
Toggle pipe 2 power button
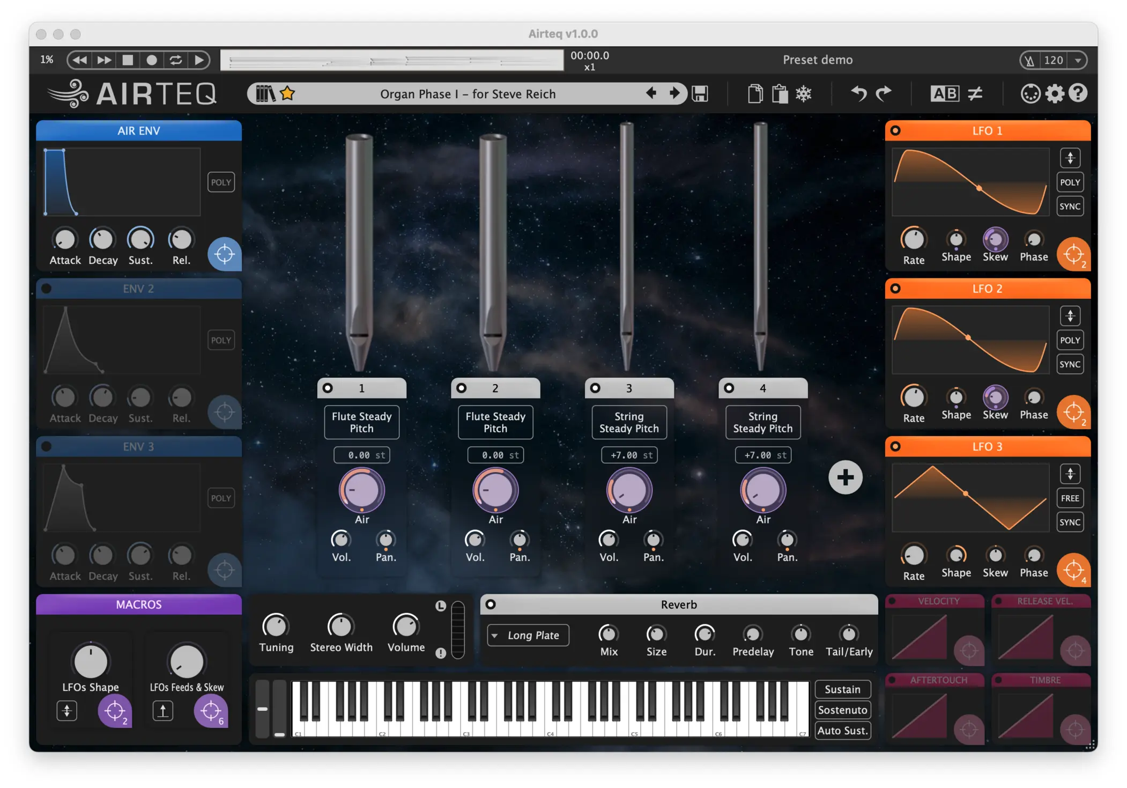[461, 388]
